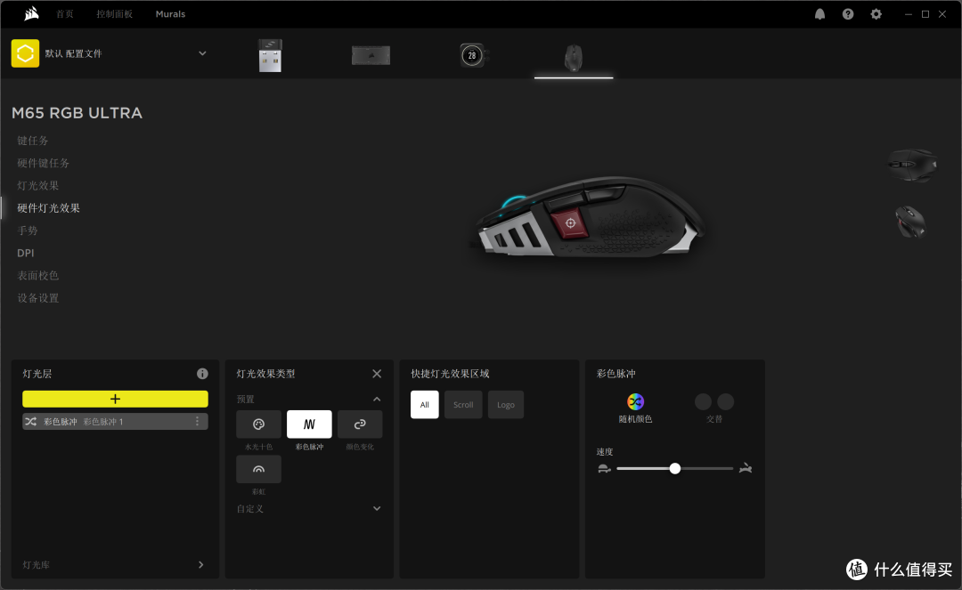The height and width of the screenshot is (590, 962).
Task: Maximize the iCUE window
Action: [x=925, y=14]
